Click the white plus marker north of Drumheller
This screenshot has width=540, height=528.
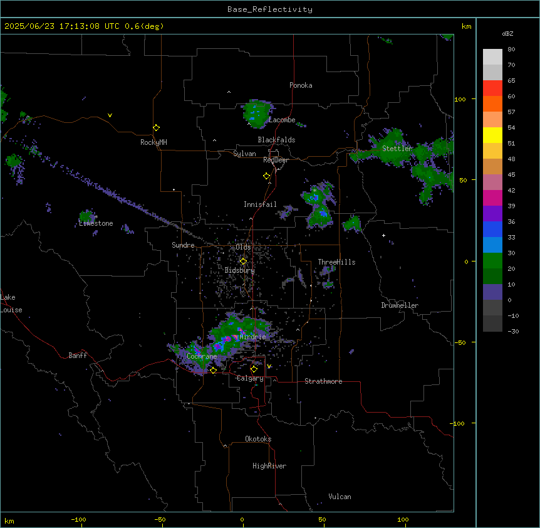383,235
